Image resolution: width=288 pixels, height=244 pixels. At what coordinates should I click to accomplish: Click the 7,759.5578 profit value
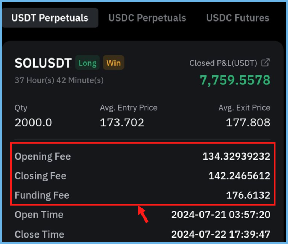point(235,80)
